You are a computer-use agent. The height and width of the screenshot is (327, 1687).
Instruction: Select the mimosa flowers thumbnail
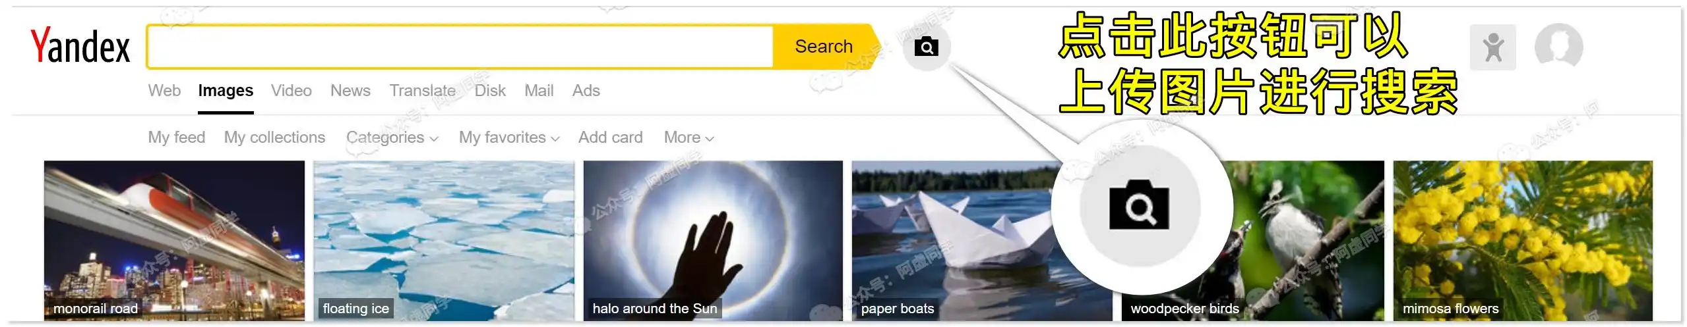(x=1523, y=240)
